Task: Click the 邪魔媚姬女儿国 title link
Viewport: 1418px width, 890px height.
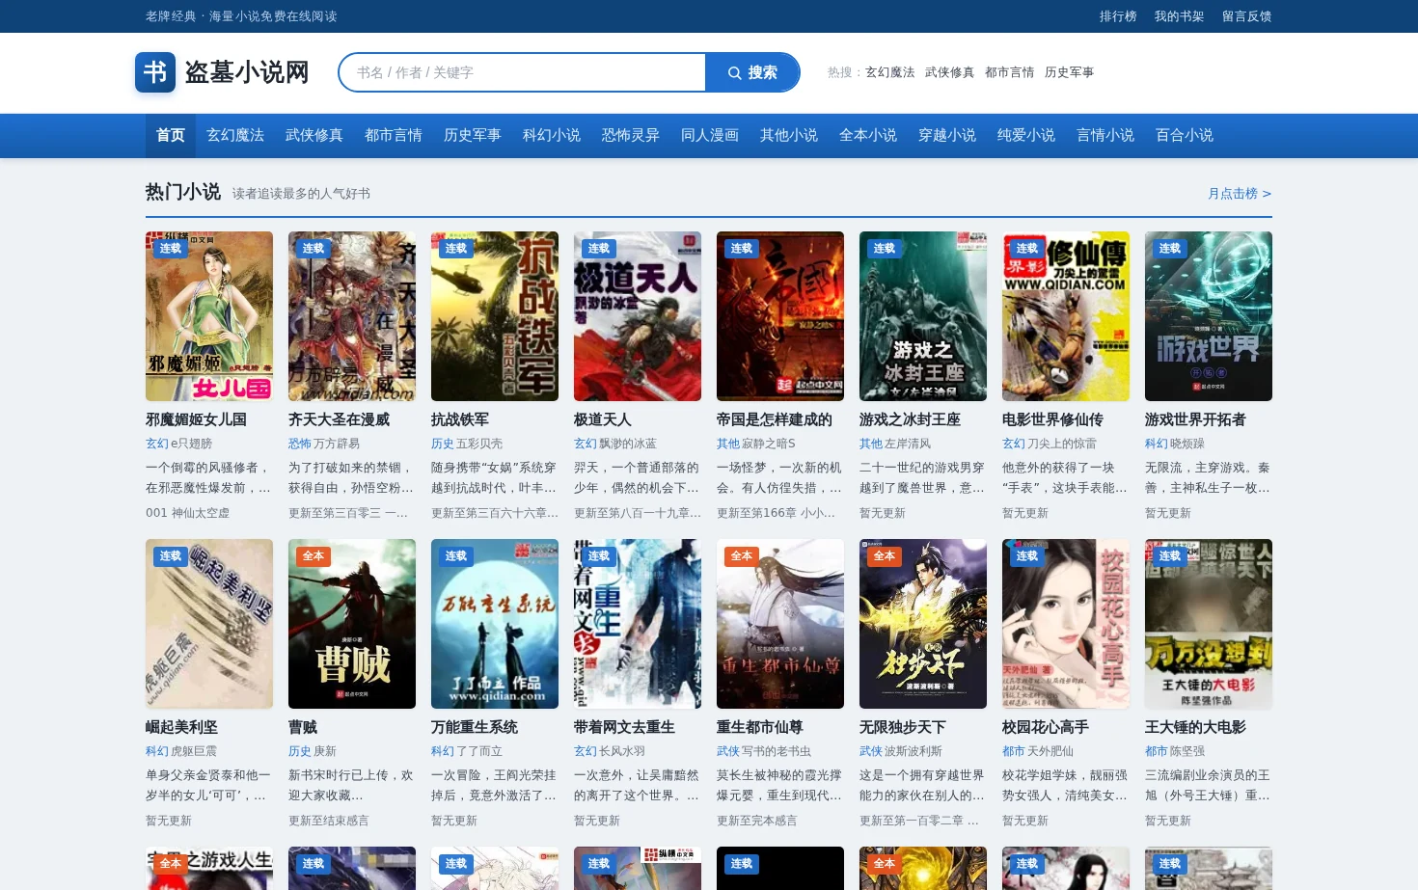Action: coord(196,419)
